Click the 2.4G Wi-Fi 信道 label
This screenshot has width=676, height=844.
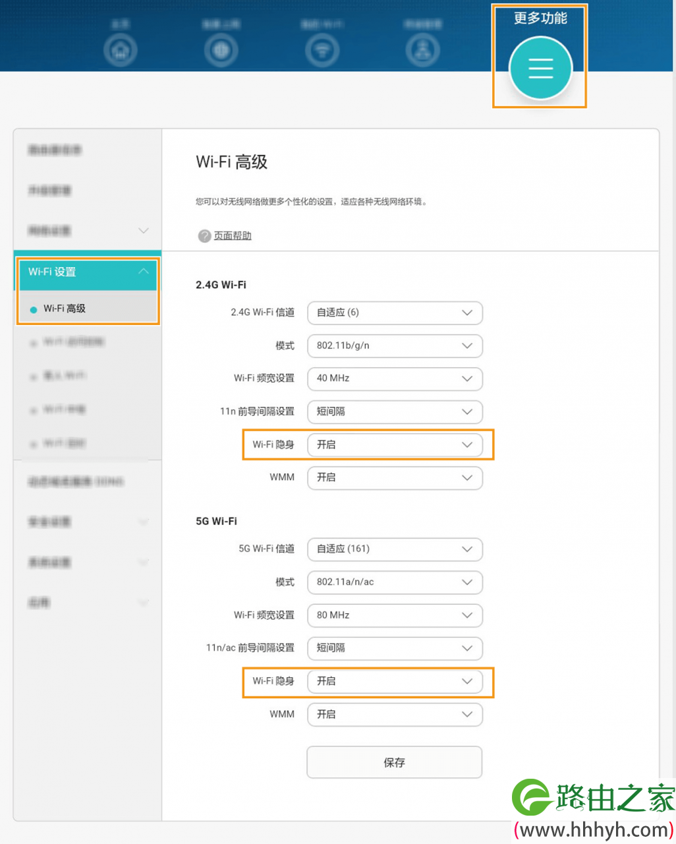tap(262, 313)
